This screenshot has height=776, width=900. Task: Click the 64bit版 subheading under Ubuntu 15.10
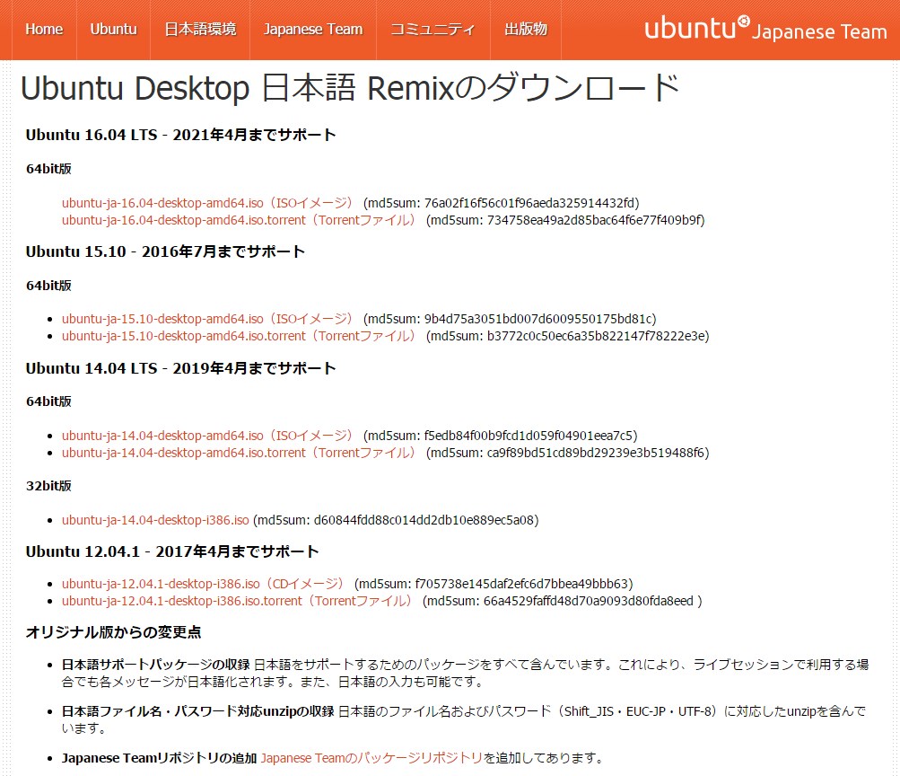tap(48, 286)
